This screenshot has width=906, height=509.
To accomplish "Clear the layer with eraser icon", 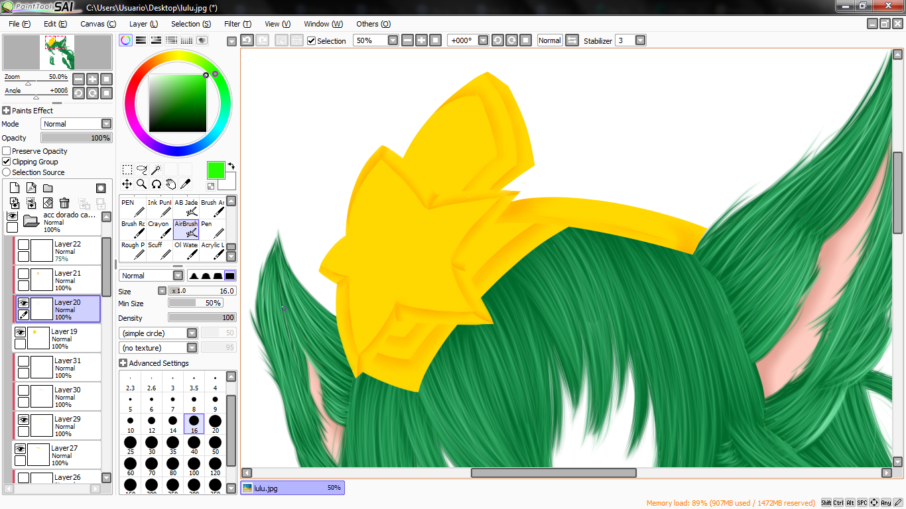I will (x=48, y=203).
